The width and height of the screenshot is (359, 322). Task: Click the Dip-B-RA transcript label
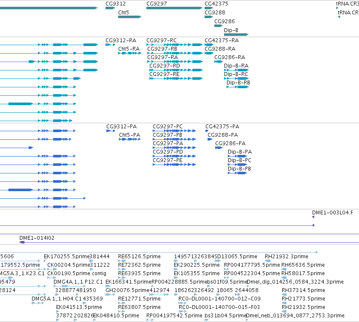tap(236, 66)
